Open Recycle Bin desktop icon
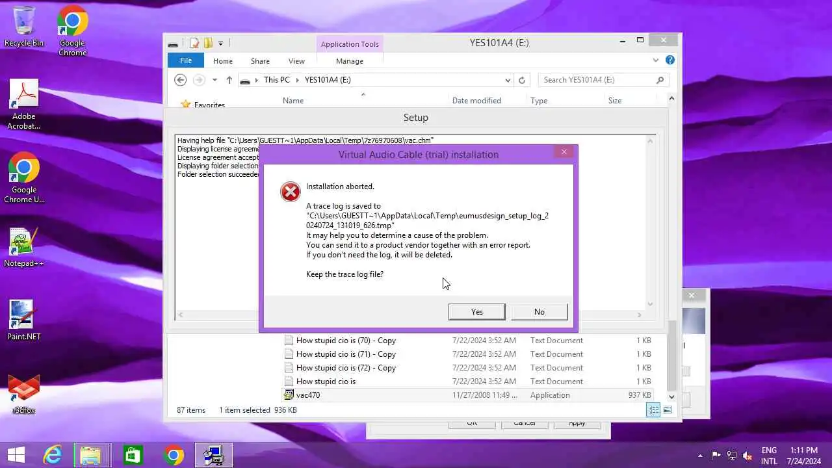 (x=24, y=27)
